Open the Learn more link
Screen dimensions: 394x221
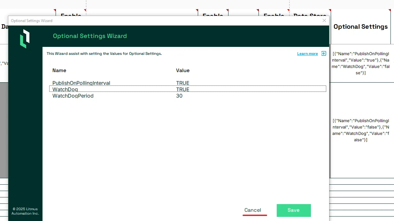307,54
